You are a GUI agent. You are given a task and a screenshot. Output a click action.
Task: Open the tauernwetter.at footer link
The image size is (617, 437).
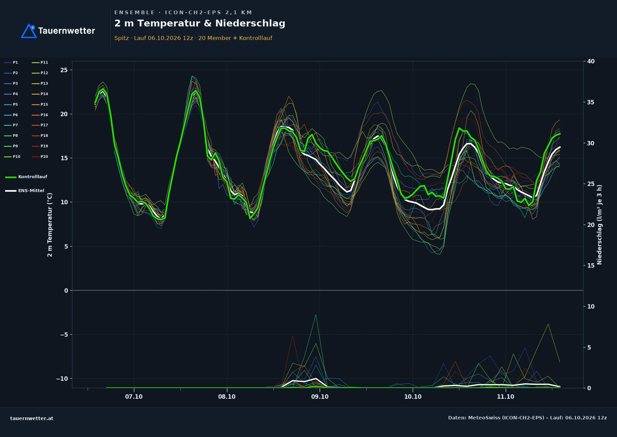(32, 418)
